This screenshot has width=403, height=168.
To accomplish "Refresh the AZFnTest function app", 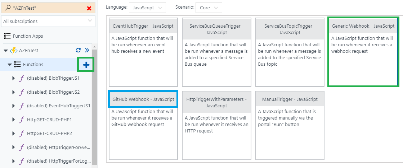I will [x=79, y=50].
